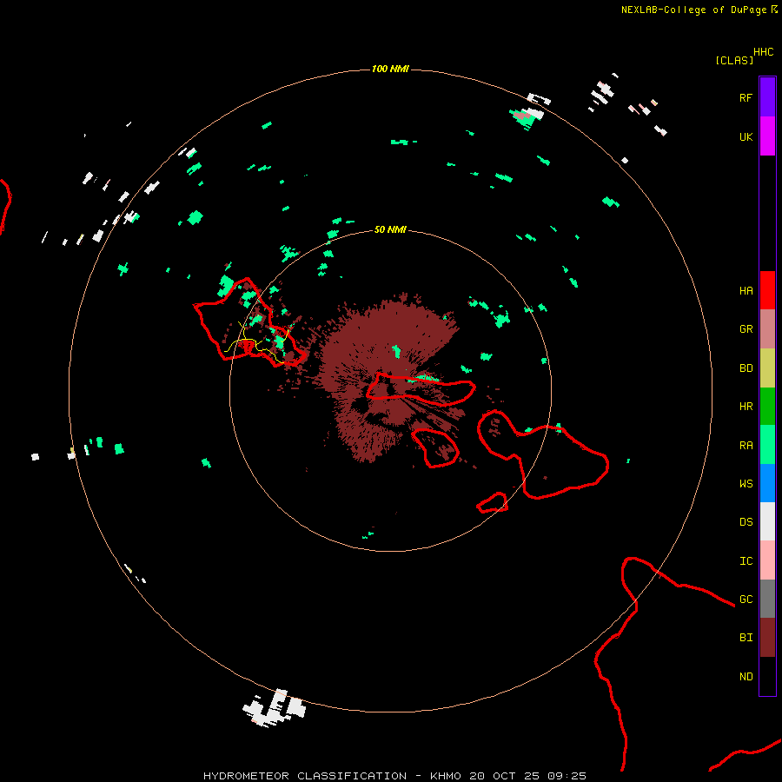This screenshot has height=782, width=782.
Task: Select the GR pink-brown legend swatch
Action: click(x=767, y=329)
